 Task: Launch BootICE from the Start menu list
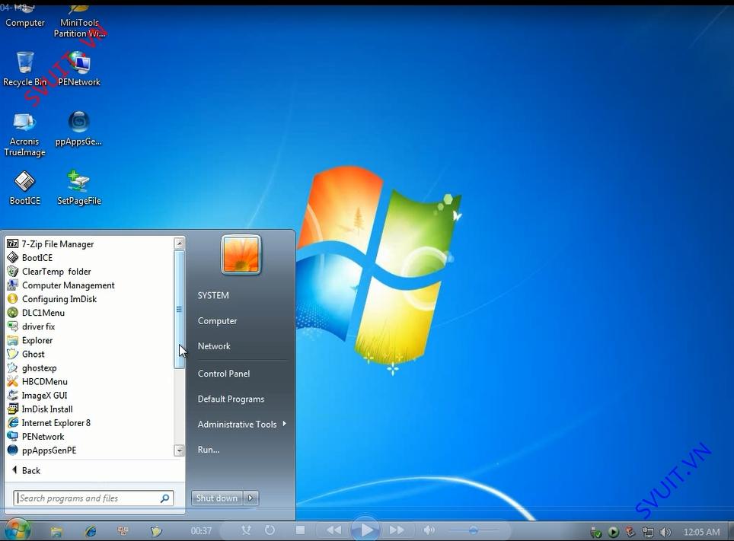coord(30,257)
